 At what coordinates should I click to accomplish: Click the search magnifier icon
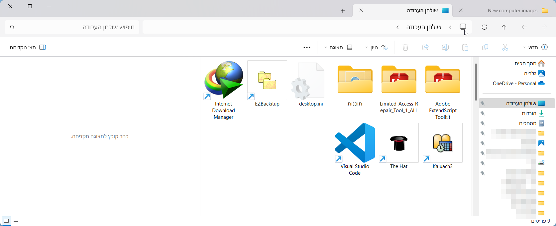point(13,27)
